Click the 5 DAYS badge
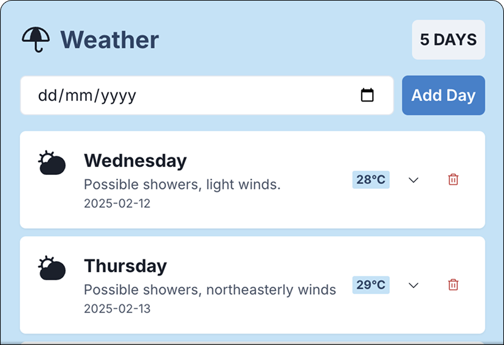Viewport: 504px width, 345px height. coord(448,40)
